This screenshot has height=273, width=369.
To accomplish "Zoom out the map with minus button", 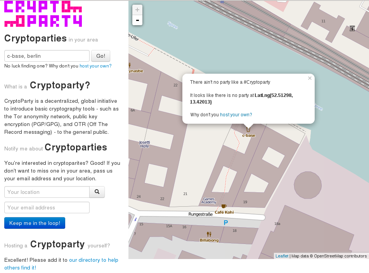I will coord(137,20).
